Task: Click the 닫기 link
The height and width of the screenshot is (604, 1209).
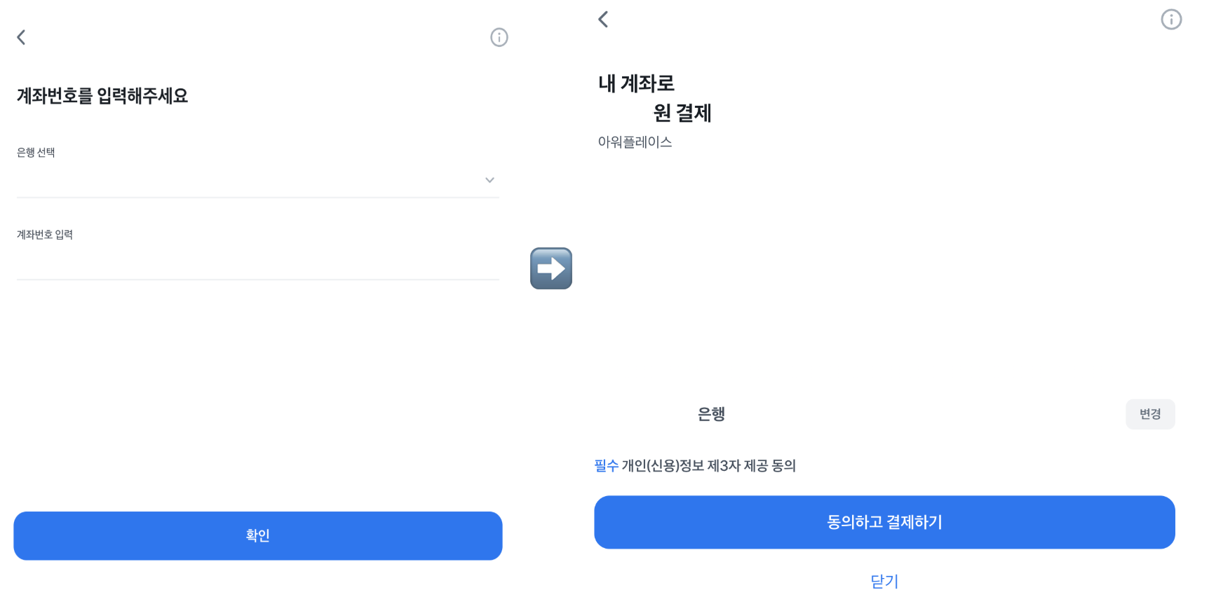Action: coord(884,581)
